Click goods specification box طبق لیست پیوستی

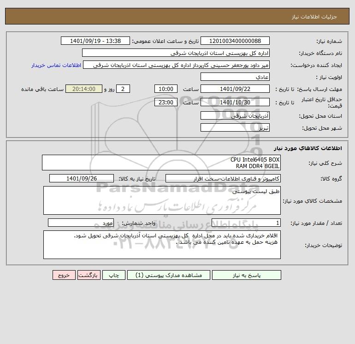162,200
